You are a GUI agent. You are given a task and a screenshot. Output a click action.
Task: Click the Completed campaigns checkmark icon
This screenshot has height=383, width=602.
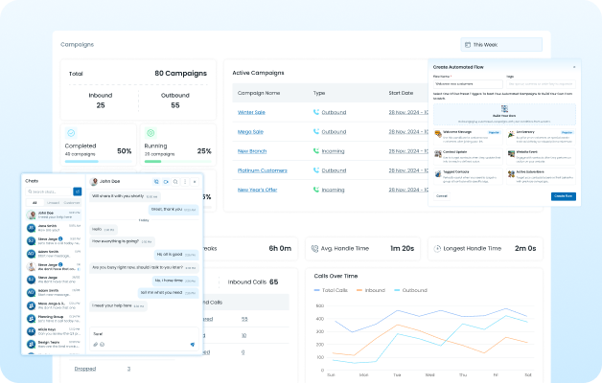pyautogui.click(x=71, y=134)
